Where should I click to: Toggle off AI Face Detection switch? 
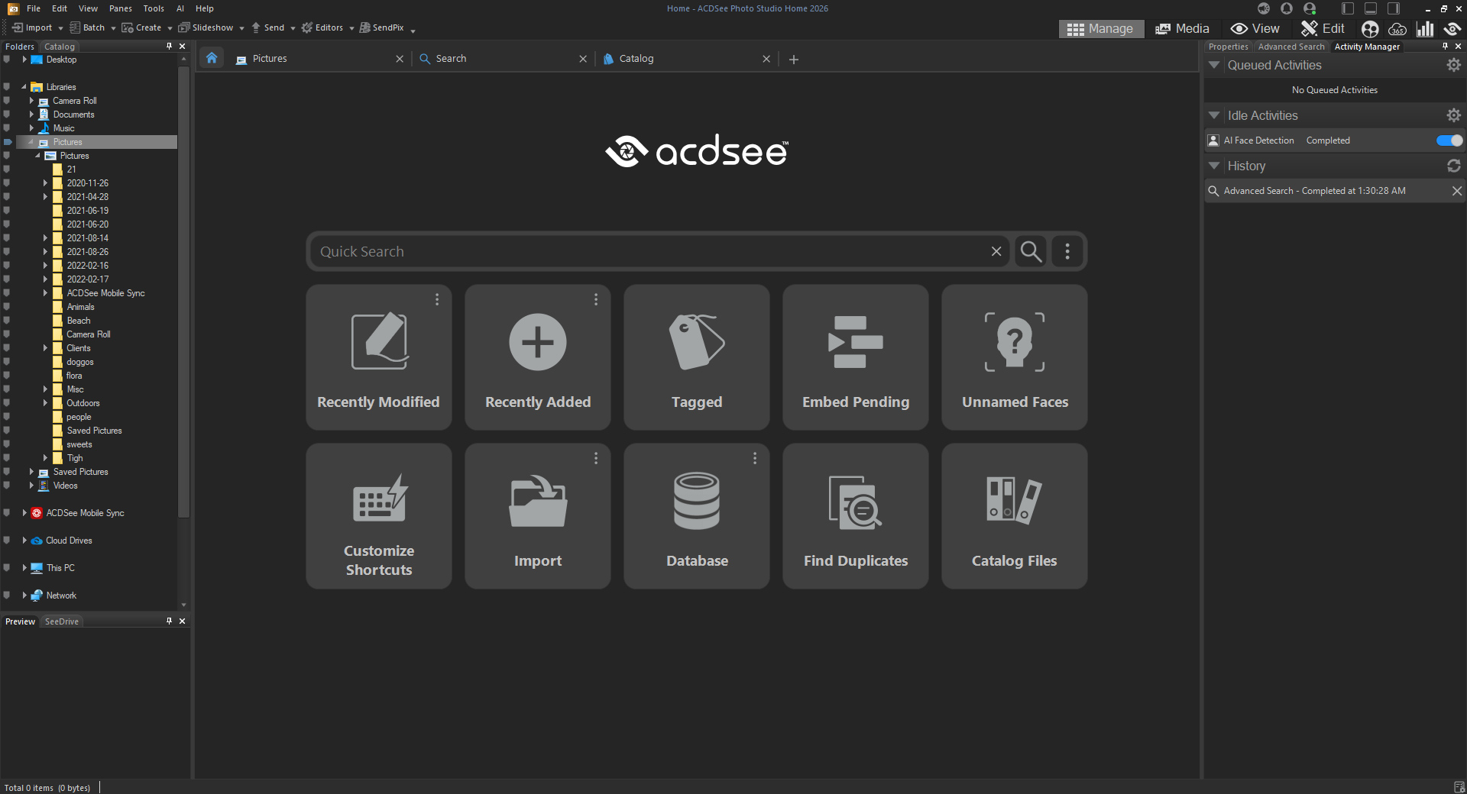[x=1449, y=140]
